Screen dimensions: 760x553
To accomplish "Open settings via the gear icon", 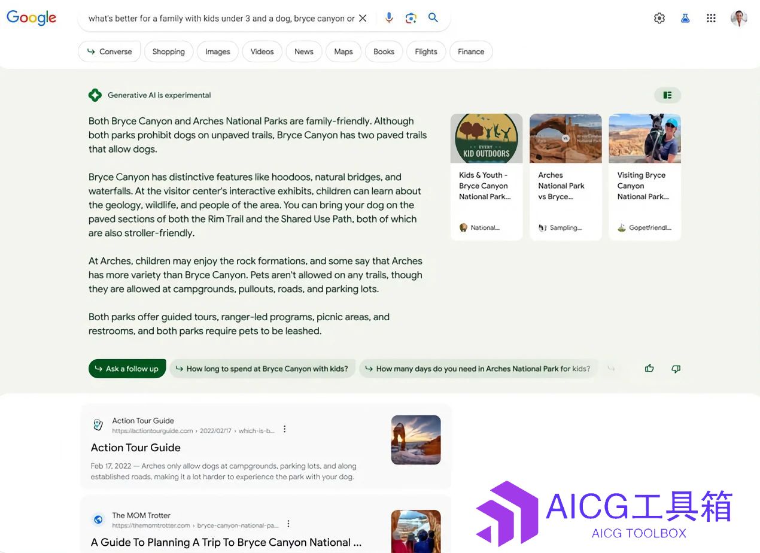I will pyautogui.click(x=659, y=19).
